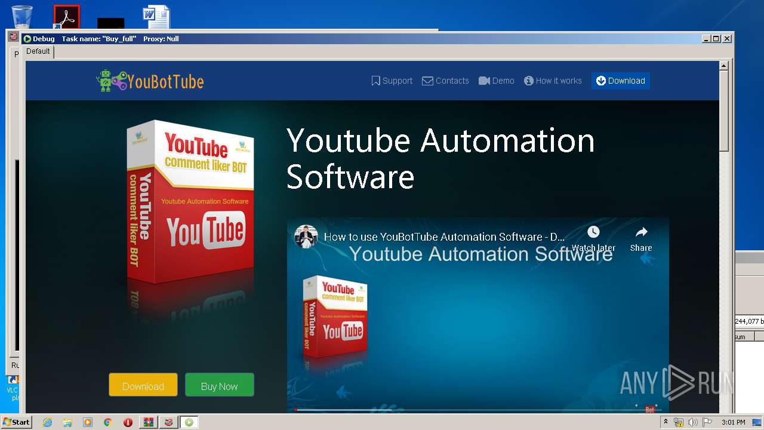Click the blue Download navbar button
This screenshot has height=430, width=764.
(x=621, y=81)
